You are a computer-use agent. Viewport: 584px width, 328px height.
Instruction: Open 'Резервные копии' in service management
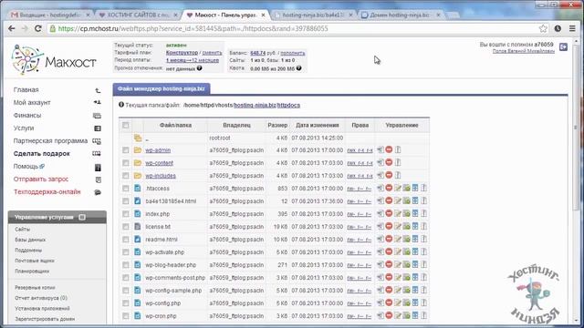click(35, 288)
